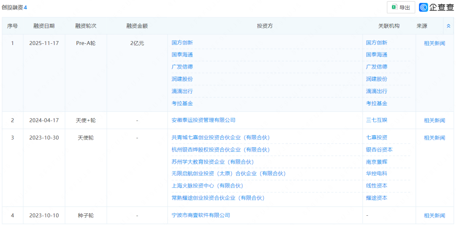This screenshot has height=225, width=456.
Task: Open 安徽泰运投资管理有限公司 link
Action: (203, 120)
